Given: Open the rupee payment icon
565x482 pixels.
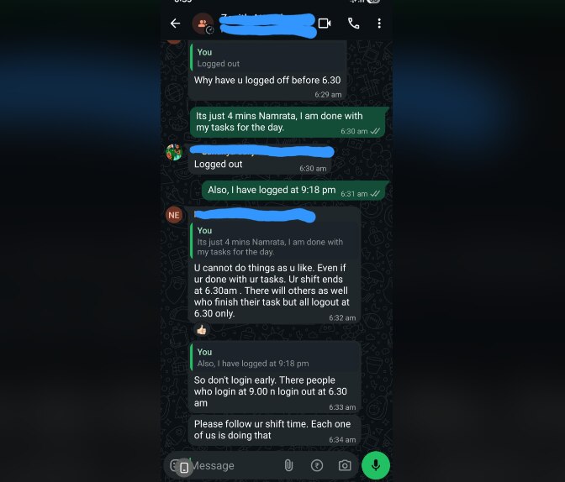Looking at the screenshot, I should pyautogui.click(x=317, y=465).
